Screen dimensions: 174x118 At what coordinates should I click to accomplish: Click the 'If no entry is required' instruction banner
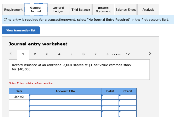point(88,20)
